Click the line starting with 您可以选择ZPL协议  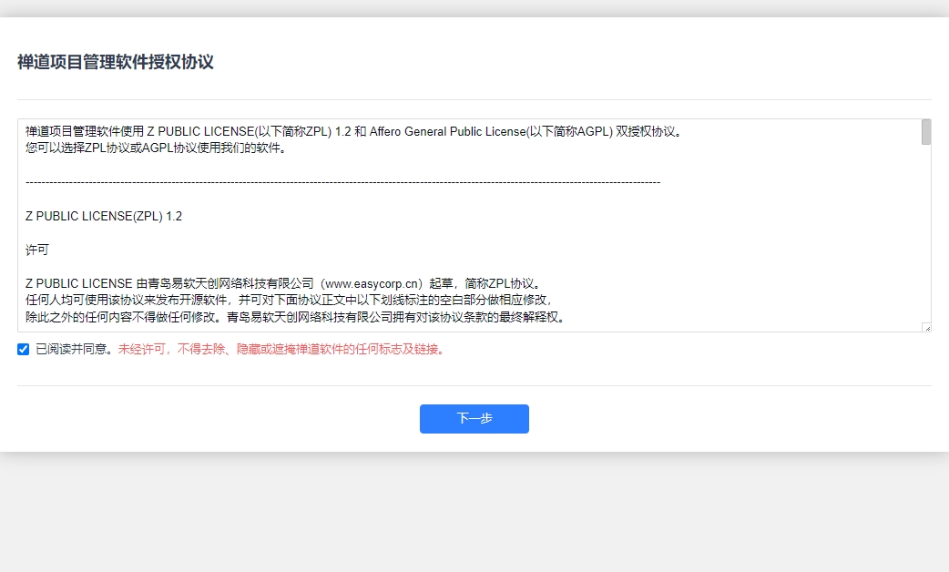pos(156,148)
